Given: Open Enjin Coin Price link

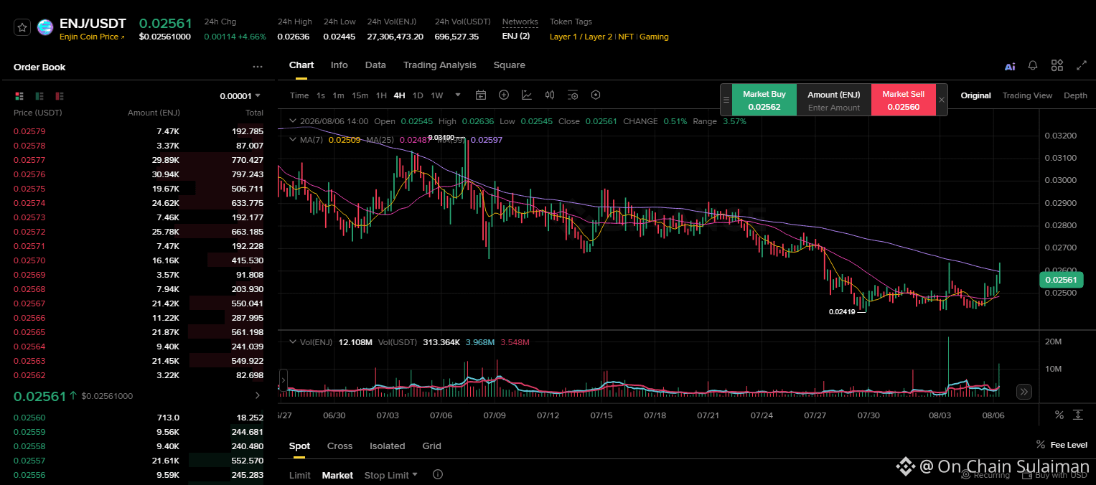Looking at the screenshot, I should [x=92, y=37].
